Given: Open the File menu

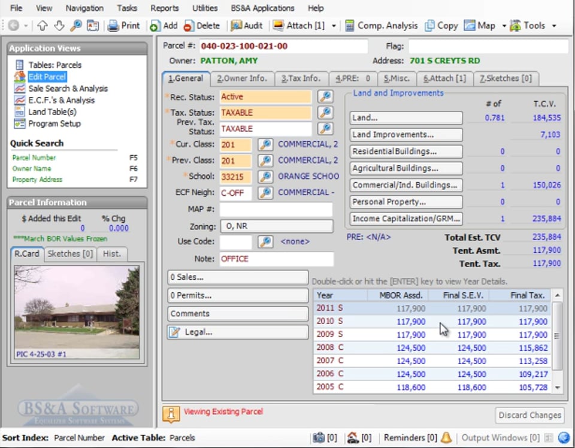Looking at the screenshot, I should pyautogui.click(x=16, y=8).
